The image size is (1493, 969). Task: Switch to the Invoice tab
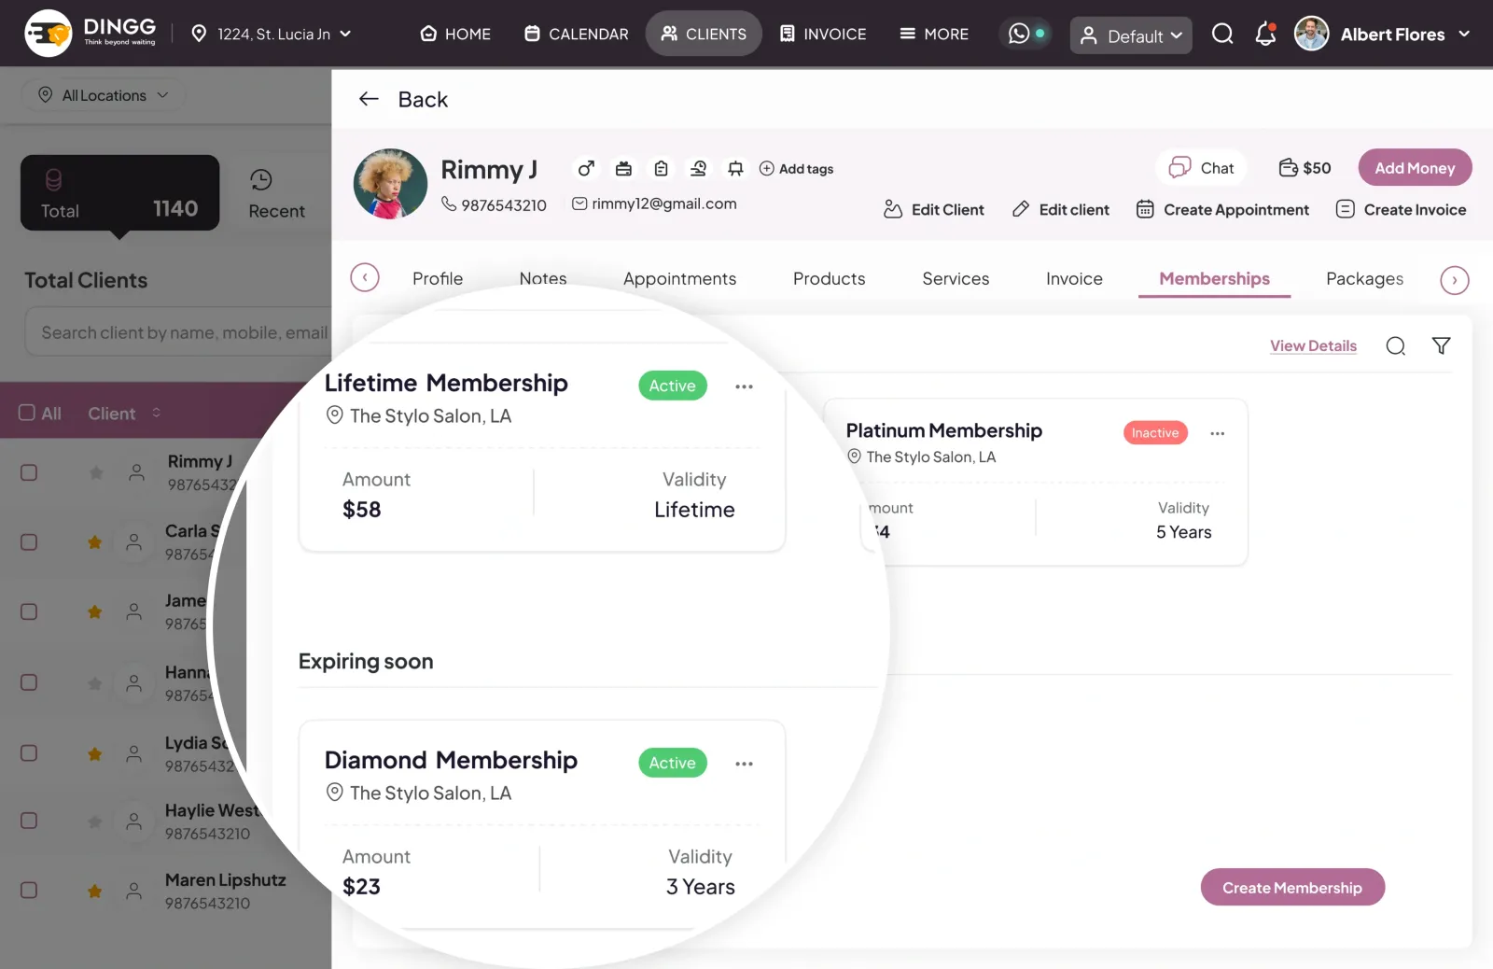(x=1074, y=279)
